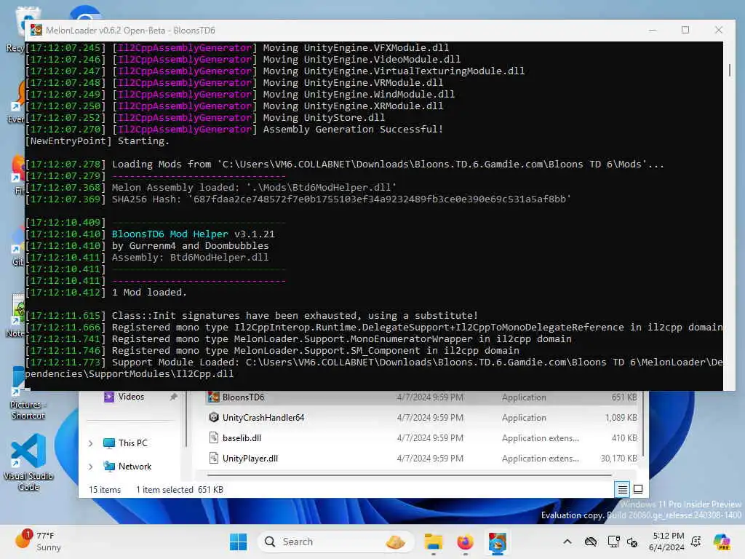Minimize the MelonLoader console window
The width and height of the screenshot is (745, 559).
point(653,30)
